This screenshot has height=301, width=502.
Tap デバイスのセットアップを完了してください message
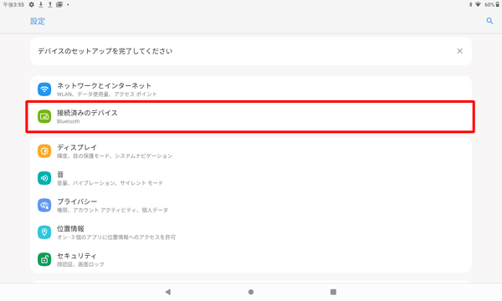pos(105,51)
